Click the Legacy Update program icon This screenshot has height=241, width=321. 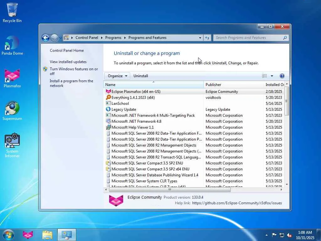pos(108,109)
